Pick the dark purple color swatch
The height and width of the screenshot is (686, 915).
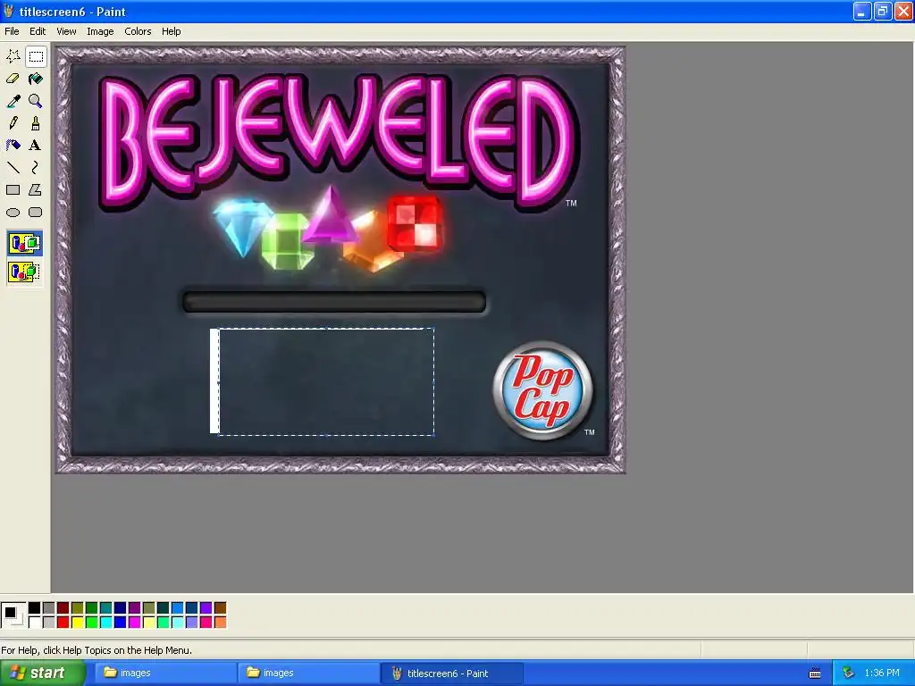click(135, 608)
